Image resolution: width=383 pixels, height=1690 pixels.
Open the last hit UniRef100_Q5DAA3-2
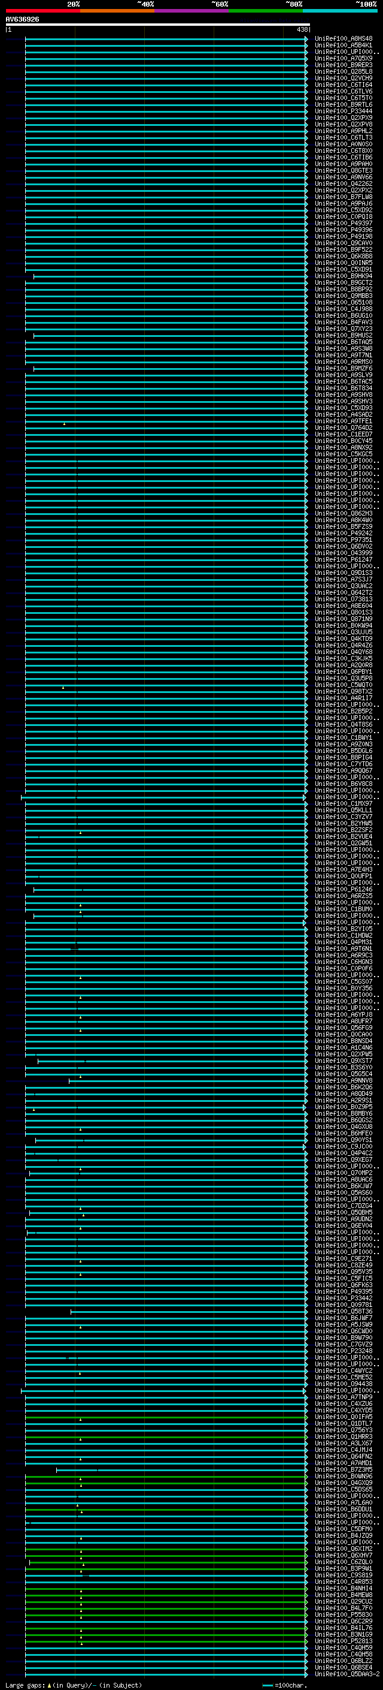[347, 1674]
